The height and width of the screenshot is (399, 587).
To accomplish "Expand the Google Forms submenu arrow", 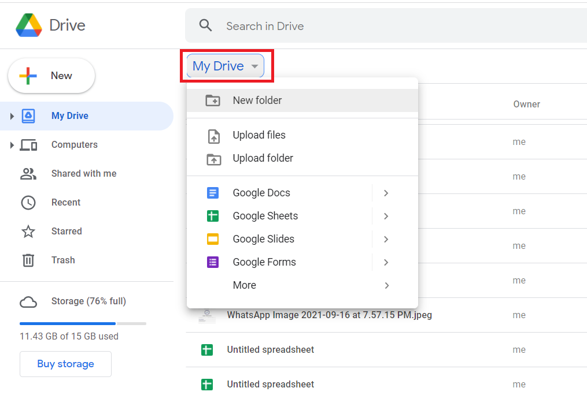I will (386, 263).
